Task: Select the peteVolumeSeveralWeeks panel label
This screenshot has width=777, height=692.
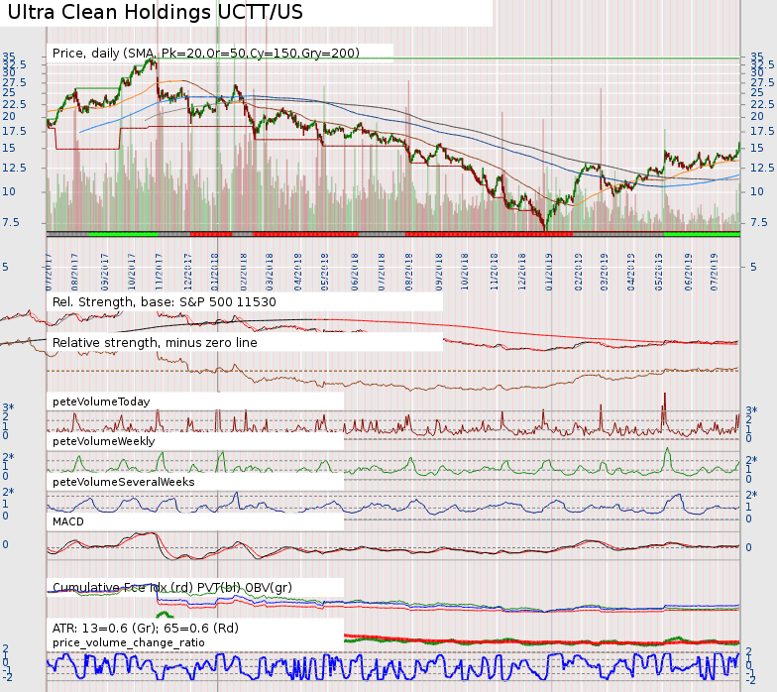Action: [123, 482]
